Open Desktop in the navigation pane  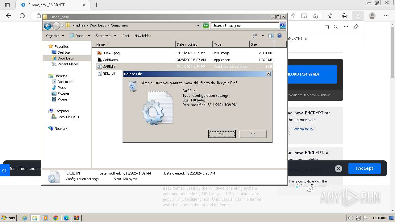(x=64, y=52)
